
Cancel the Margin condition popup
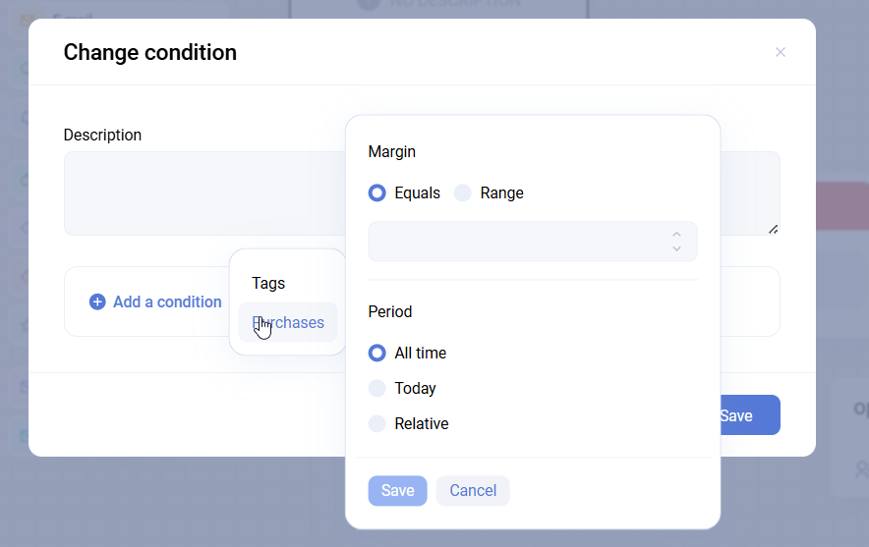click(x=473, y=491)
